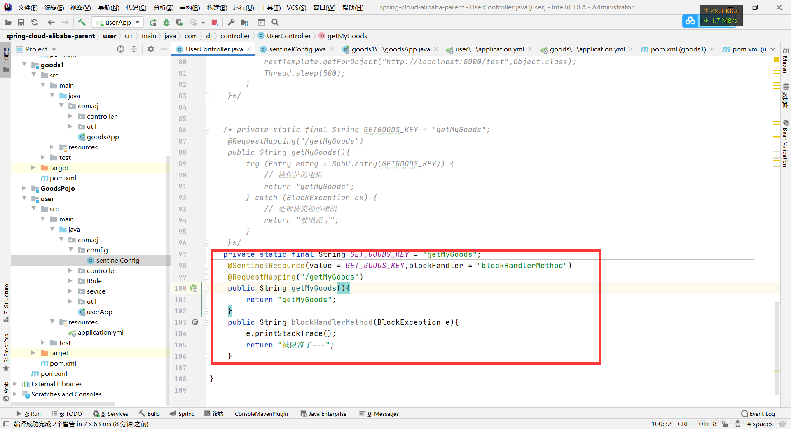Open Project panel gear options

click(x=151, y=49)
